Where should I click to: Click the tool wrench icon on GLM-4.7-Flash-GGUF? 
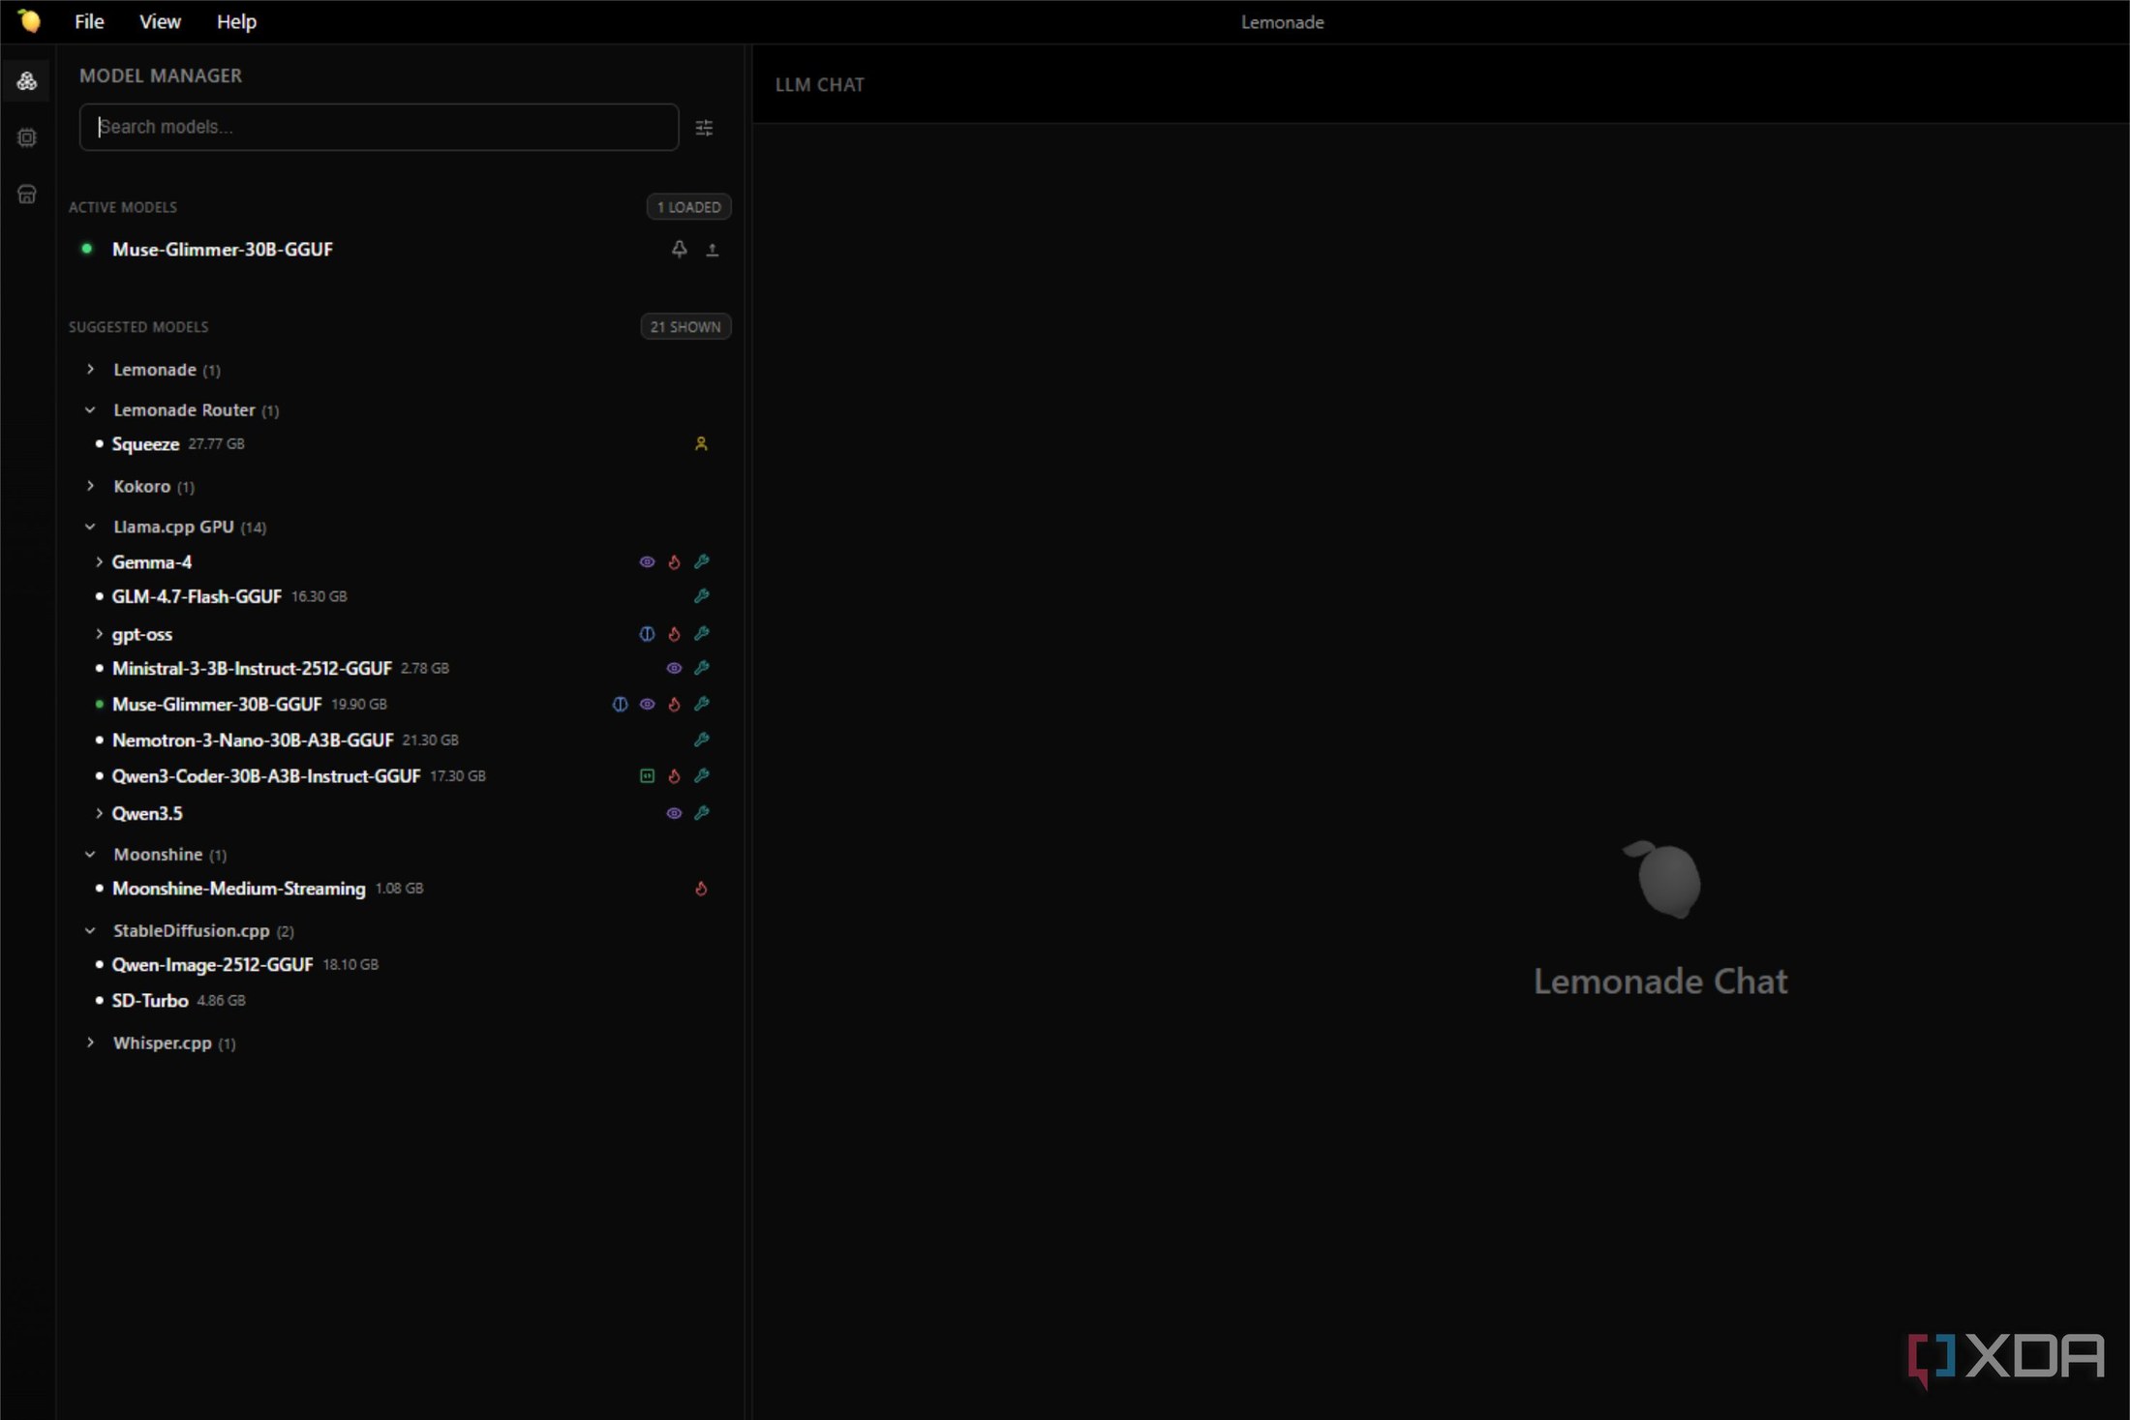(702, 596)
